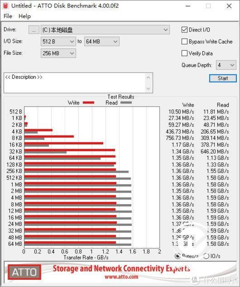The width and height of the screenshot is (240, 287).
Task: Click the 646.20 MB/s read result
Action: 215,151
